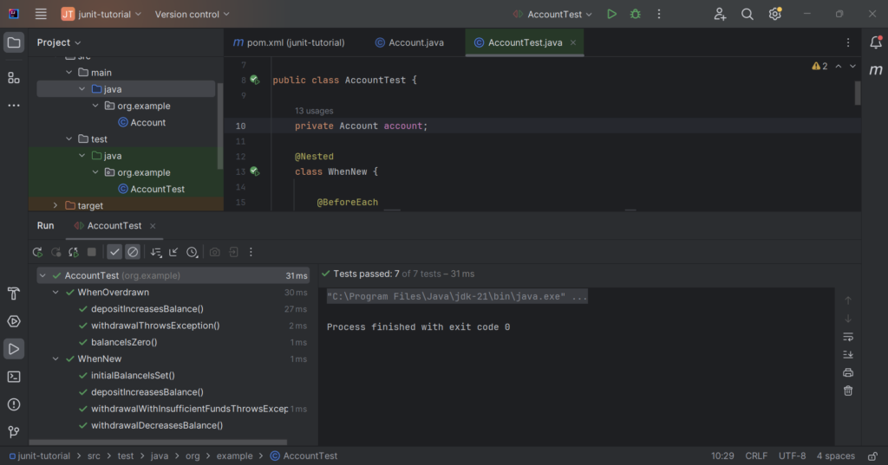Select Account class in project tree
888x465 pixels.
(141, 122)
